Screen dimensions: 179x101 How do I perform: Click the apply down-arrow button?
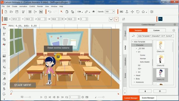point(145,91)
